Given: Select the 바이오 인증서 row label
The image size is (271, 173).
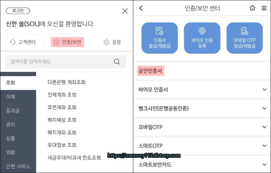Looking at the screenshot, I should pos(153,90).
